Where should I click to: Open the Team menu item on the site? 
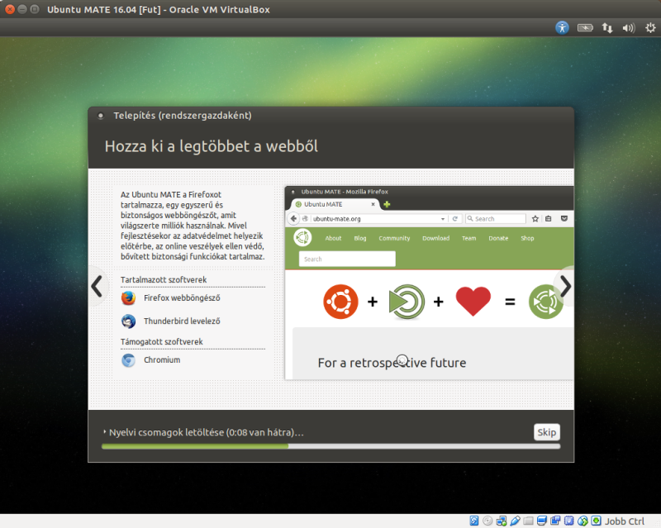[x=468, y=238]
